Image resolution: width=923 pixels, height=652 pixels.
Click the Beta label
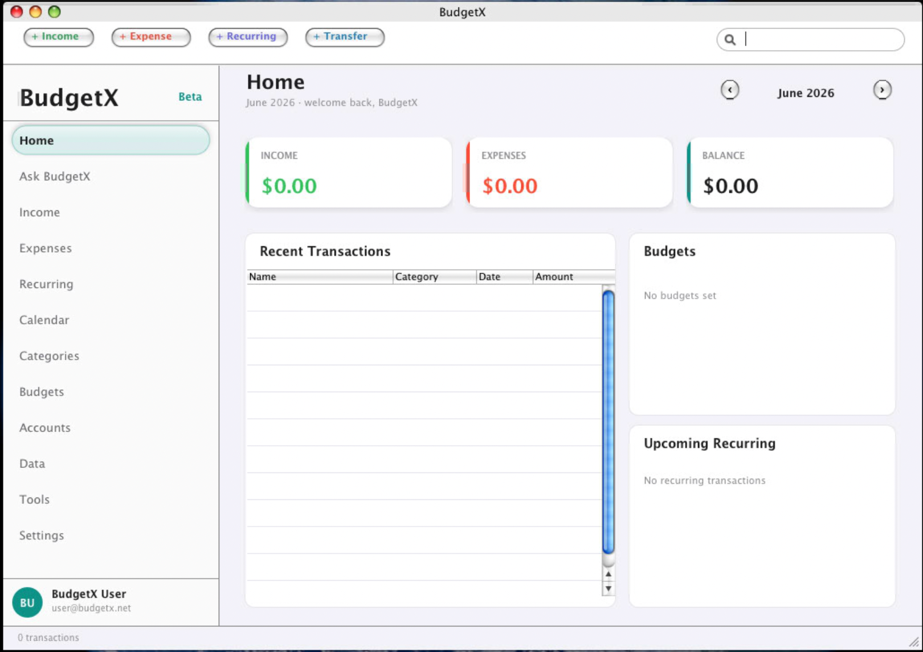coord(190,97)
